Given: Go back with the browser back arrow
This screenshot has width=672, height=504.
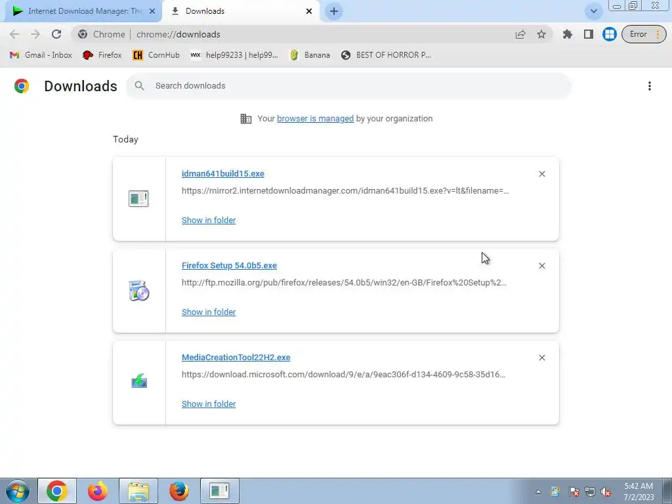Looking at the screenshot, I should pyautogui.click(x=14, y=34).
